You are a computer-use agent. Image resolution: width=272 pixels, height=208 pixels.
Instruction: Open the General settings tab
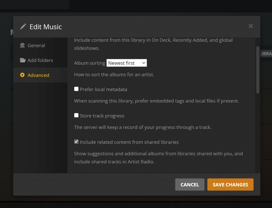pos(40,45)
